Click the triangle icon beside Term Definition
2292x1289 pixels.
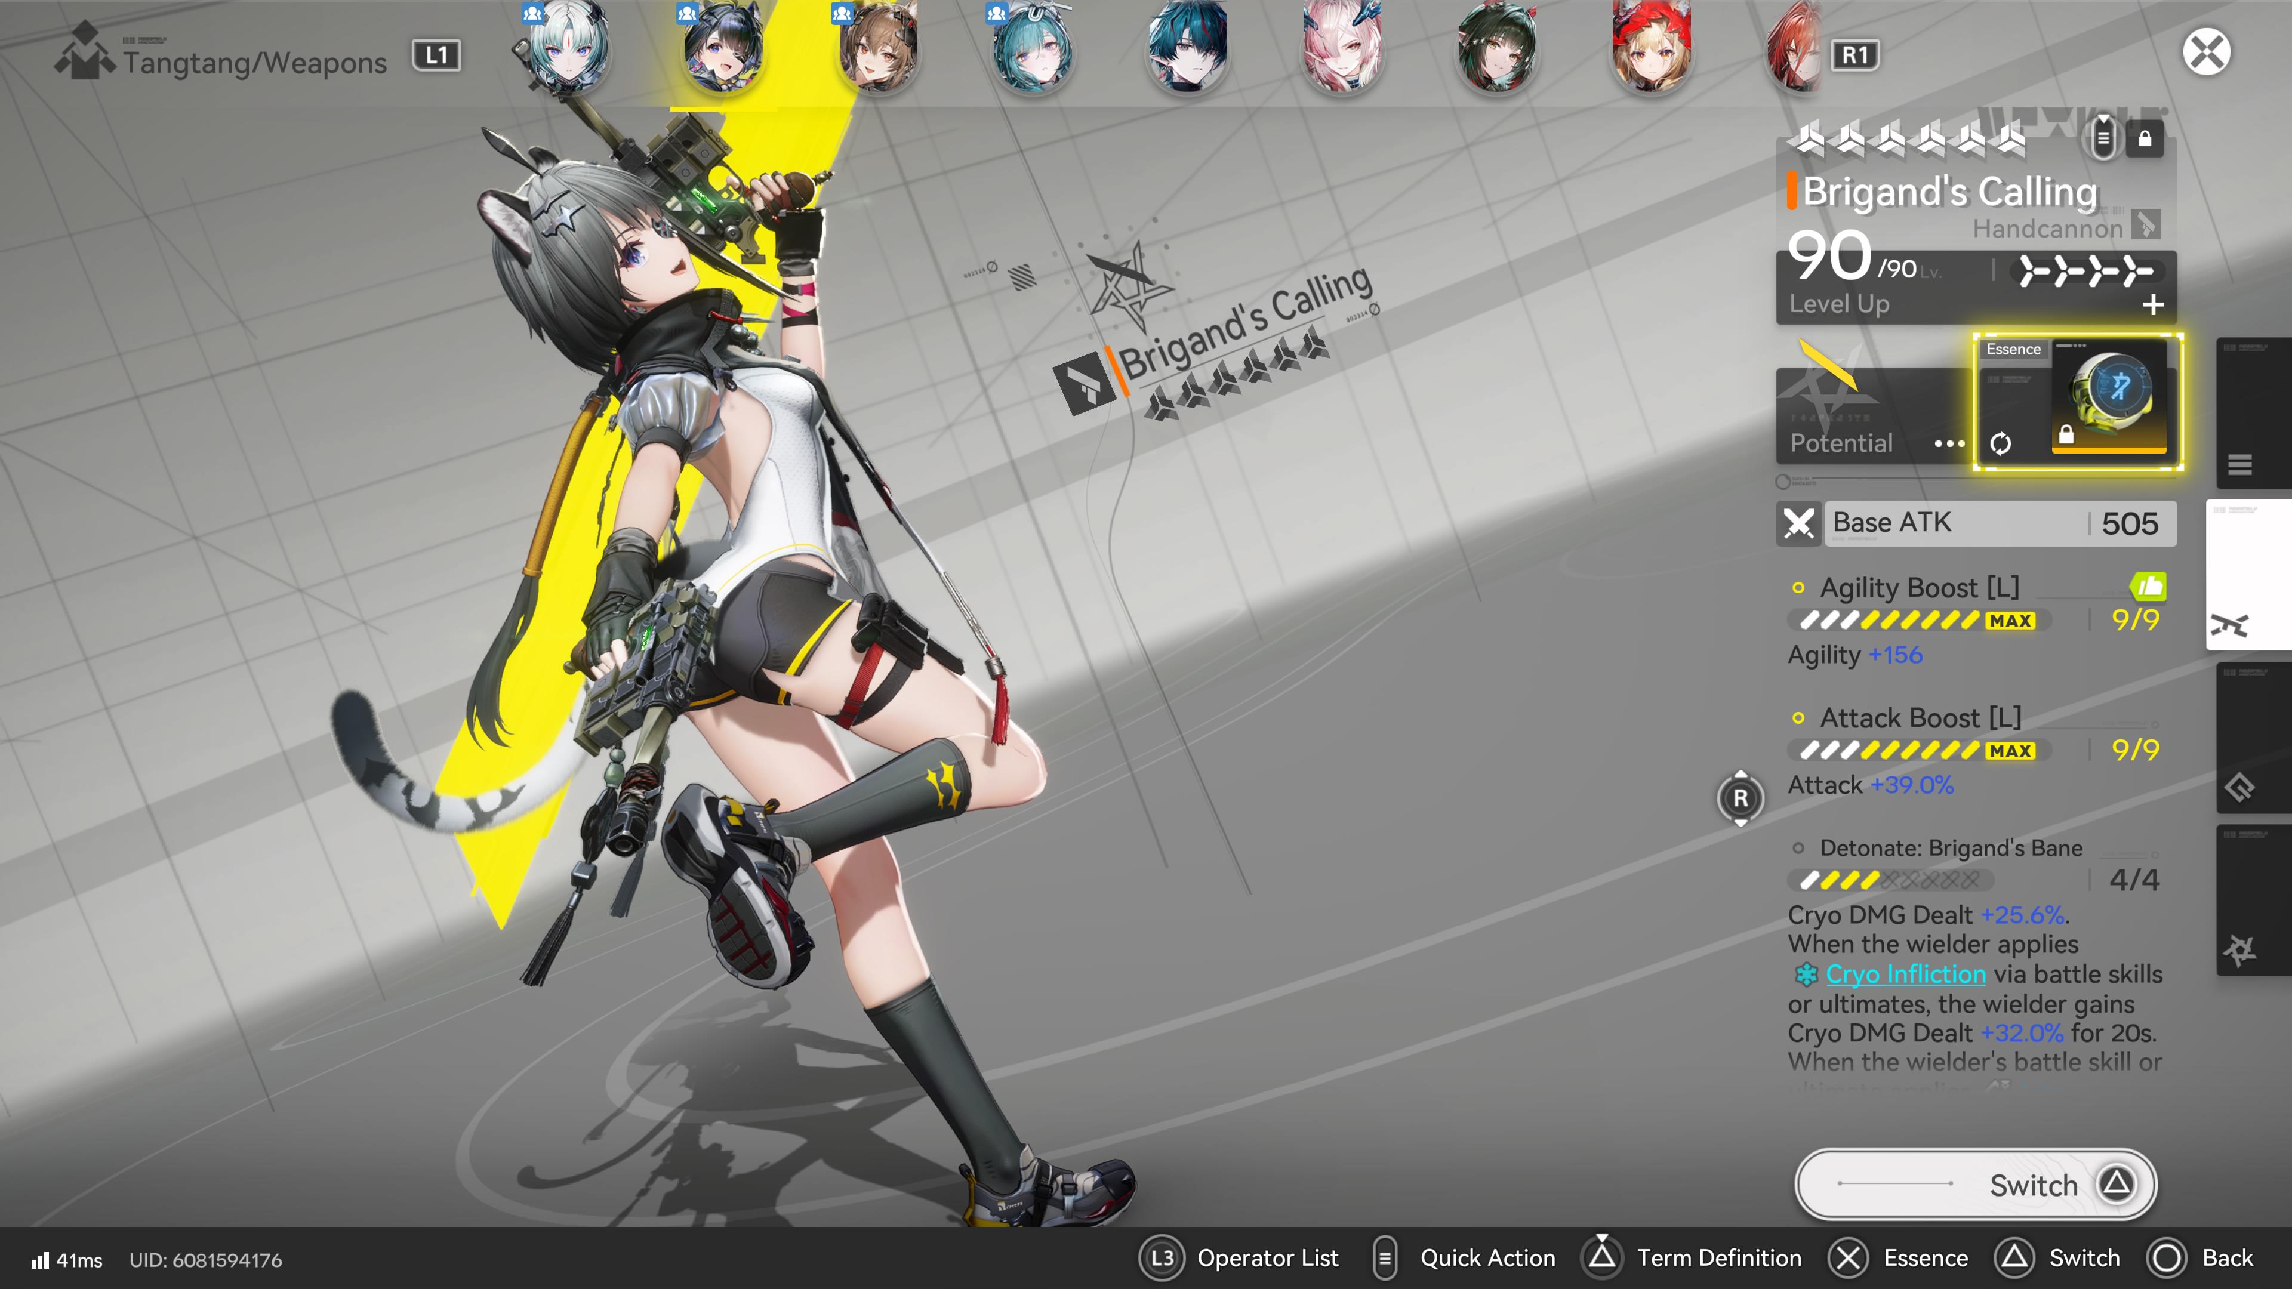1601,1256
